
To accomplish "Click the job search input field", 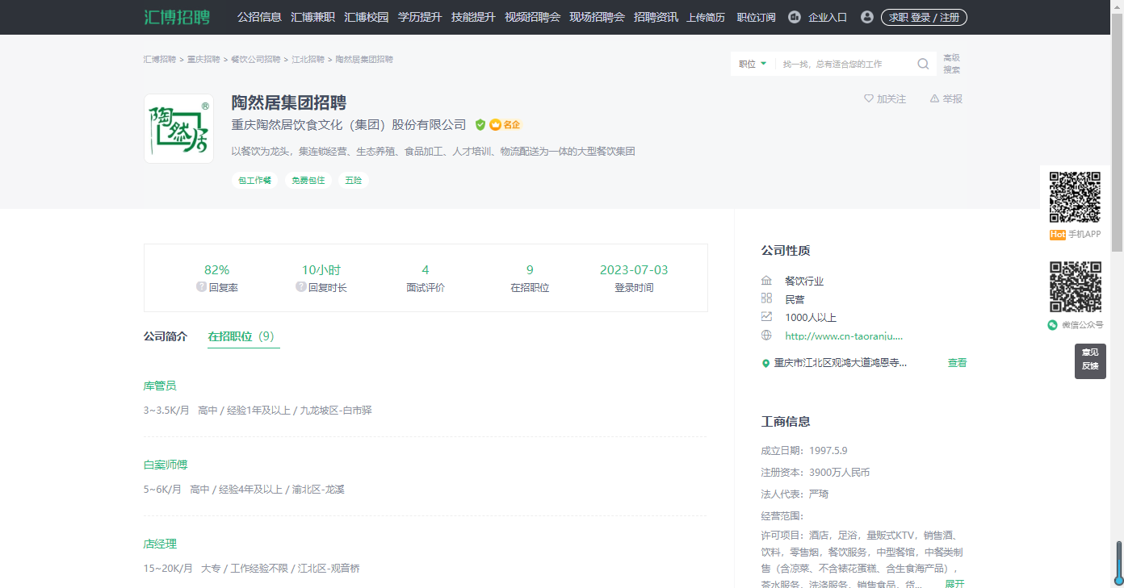I will click(846, 64).
